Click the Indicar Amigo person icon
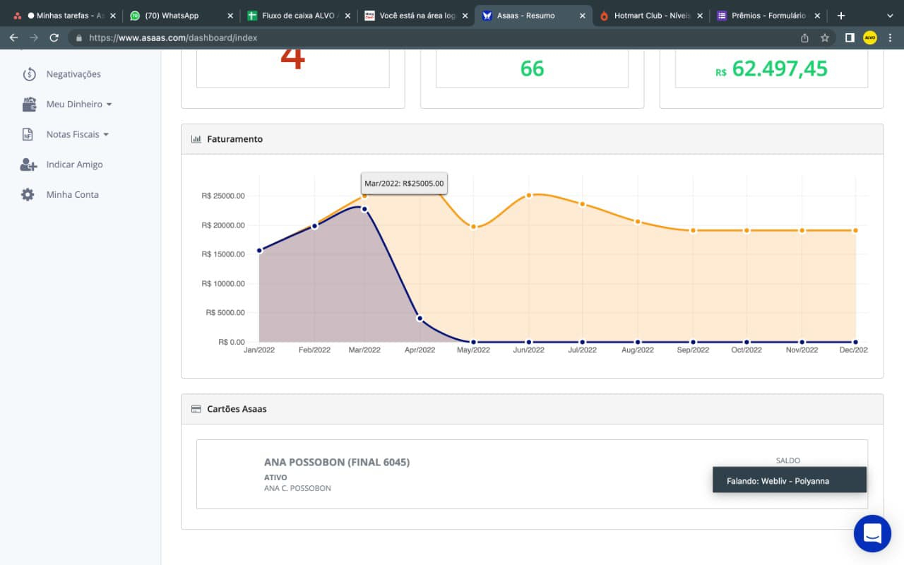This screenshot has width=904, height=565. click(x=28, y=165)
